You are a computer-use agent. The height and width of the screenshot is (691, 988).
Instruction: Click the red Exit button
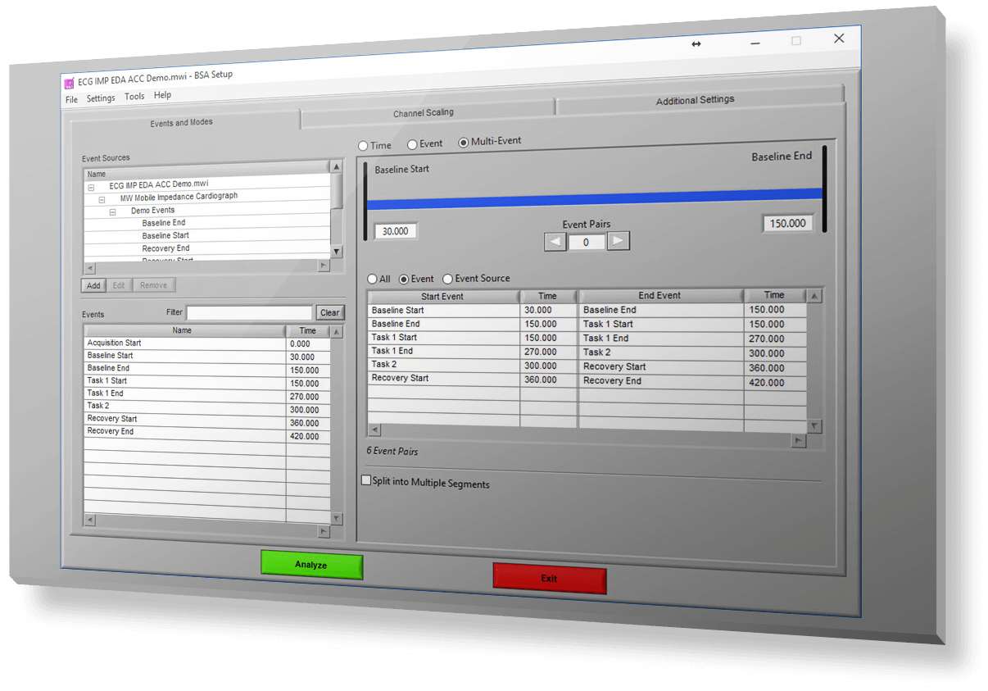[549, 578]
